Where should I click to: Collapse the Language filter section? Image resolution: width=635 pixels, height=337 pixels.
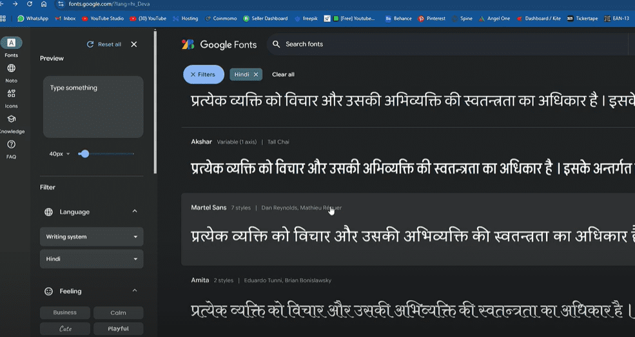135,211
